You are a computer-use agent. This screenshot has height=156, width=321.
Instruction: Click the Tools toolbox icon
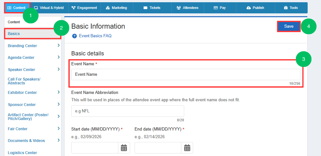(286, 8)
